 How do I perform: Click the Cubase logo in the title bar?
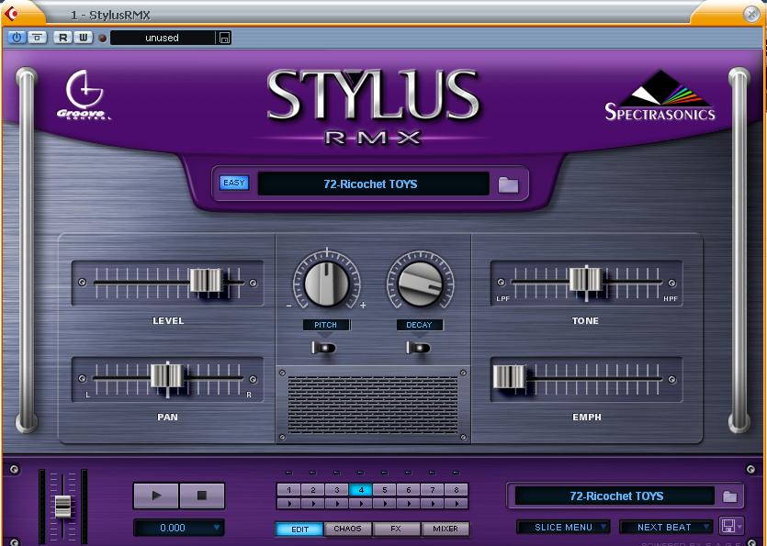[x=11, y=14]
